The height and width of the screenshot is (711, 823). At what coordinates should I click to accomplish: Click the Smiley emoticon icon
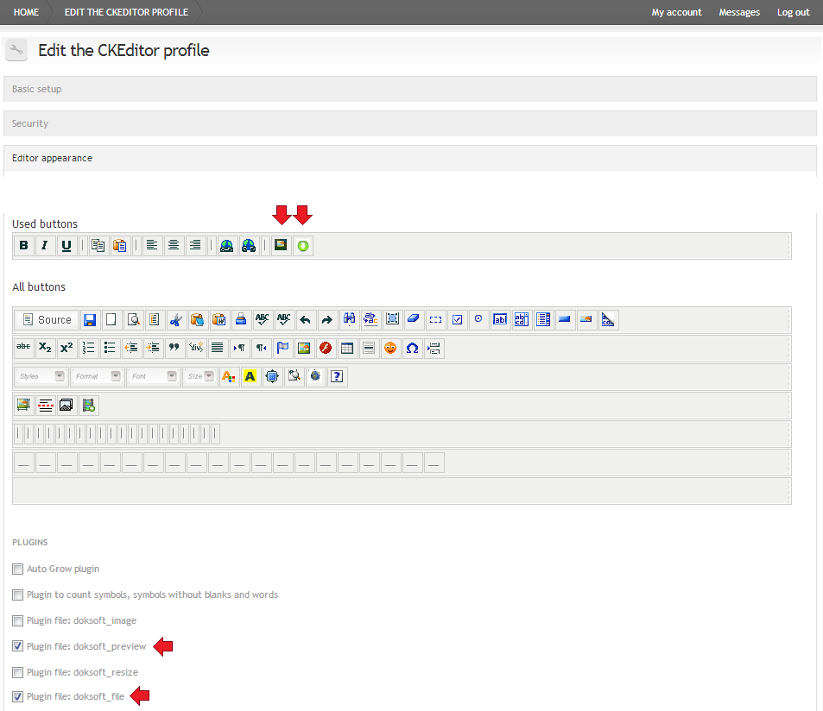390,349
